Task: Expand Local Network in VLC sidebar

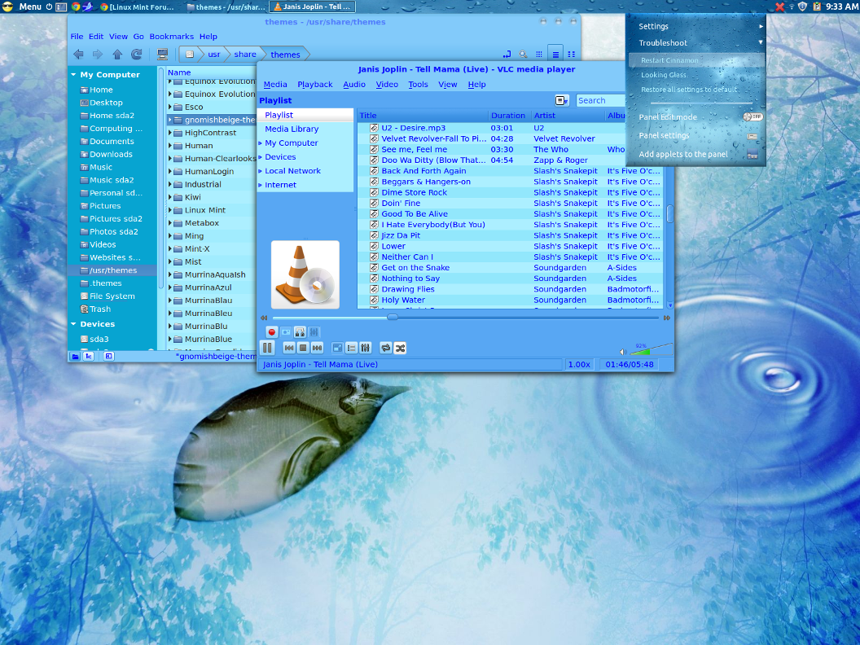Action: click(261, 171)
